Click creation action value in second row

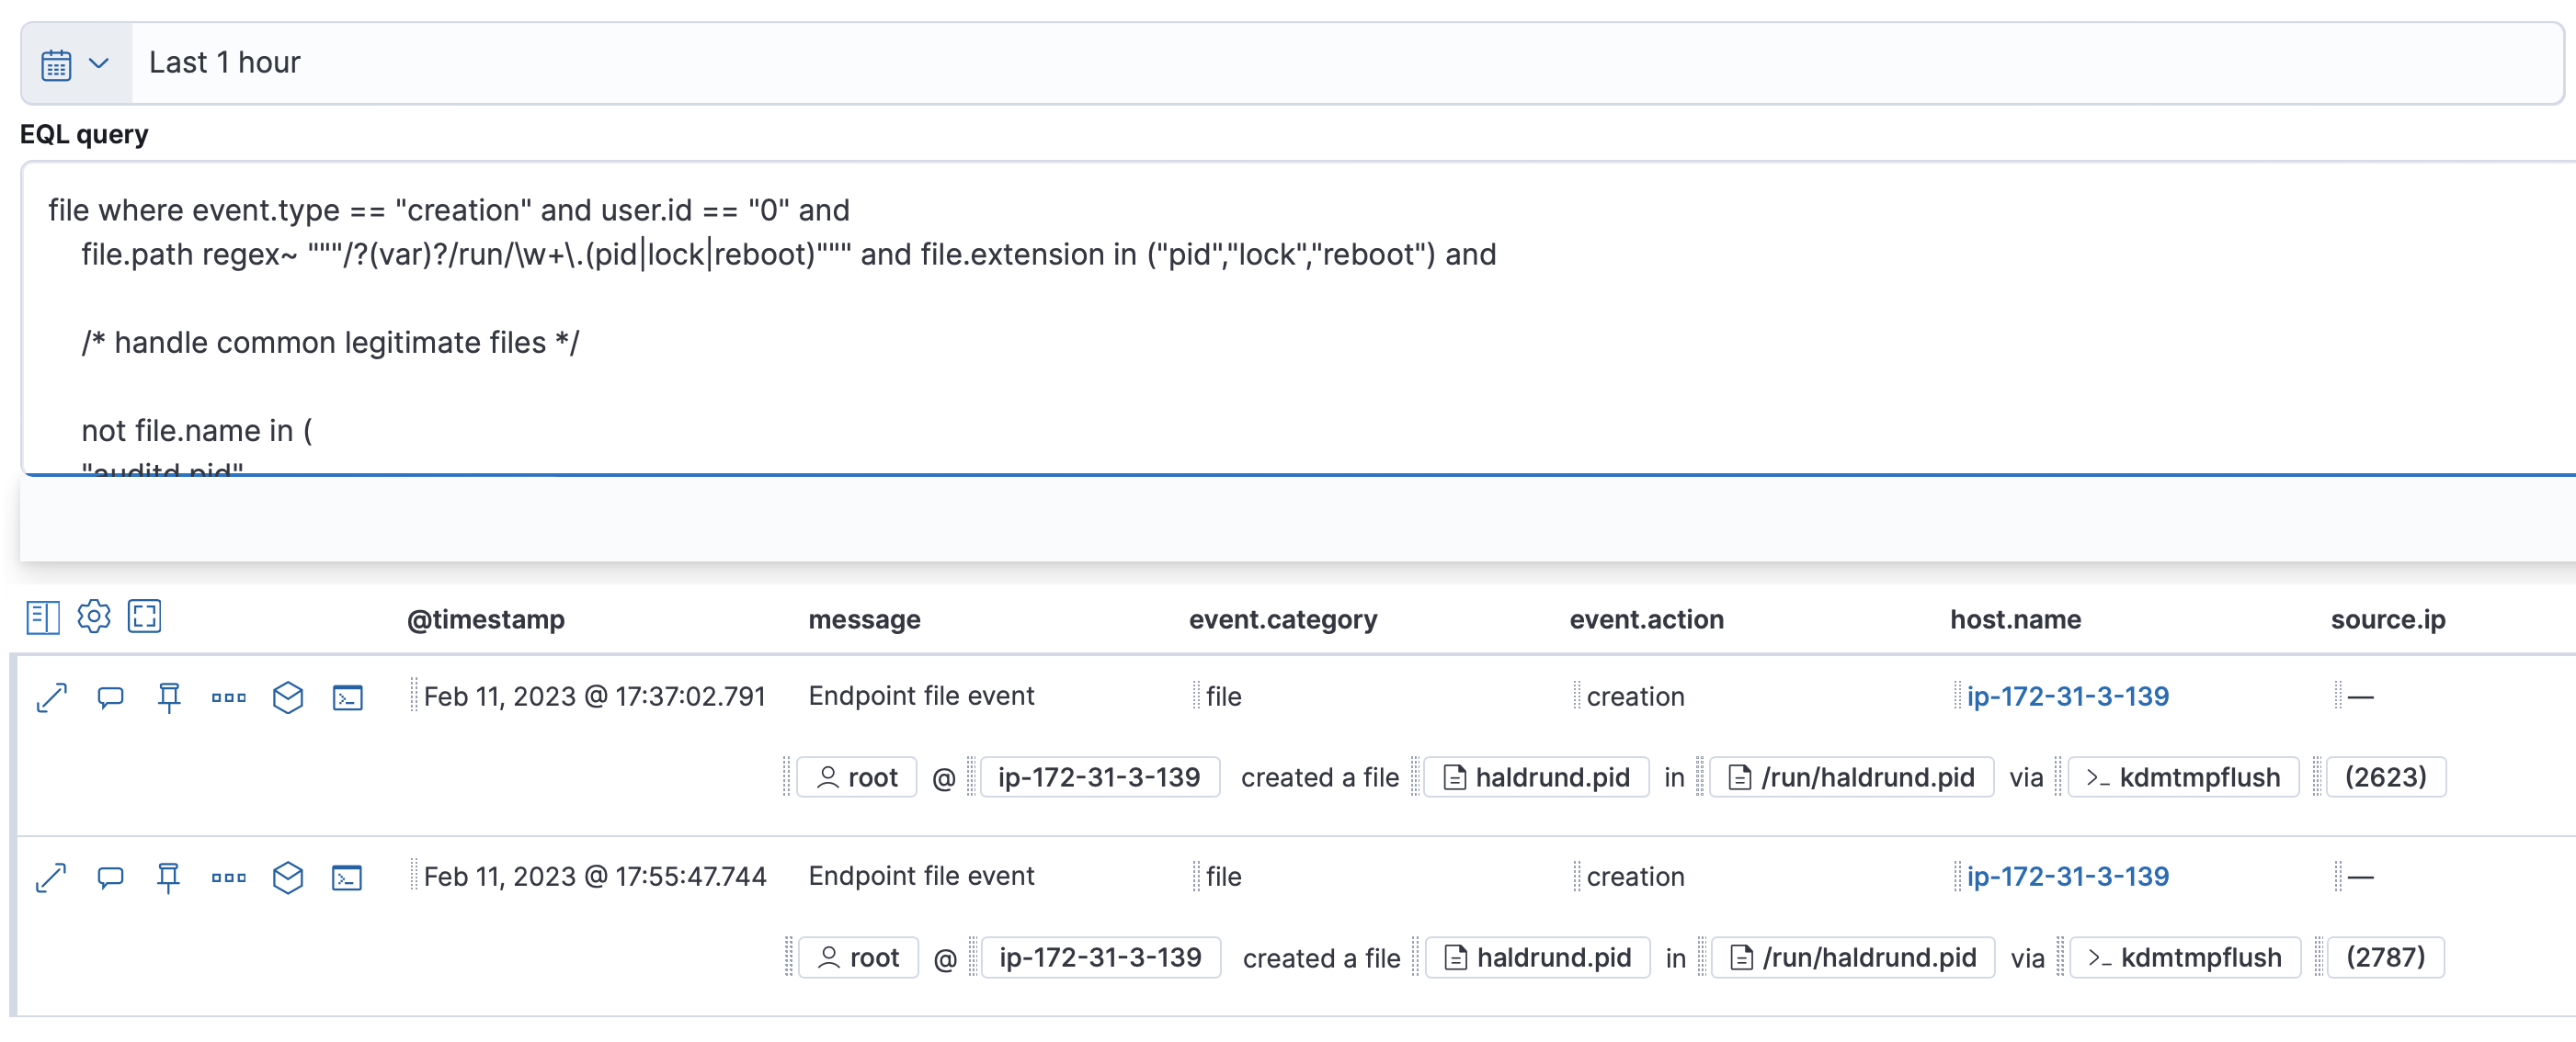tap(1635, 877)
